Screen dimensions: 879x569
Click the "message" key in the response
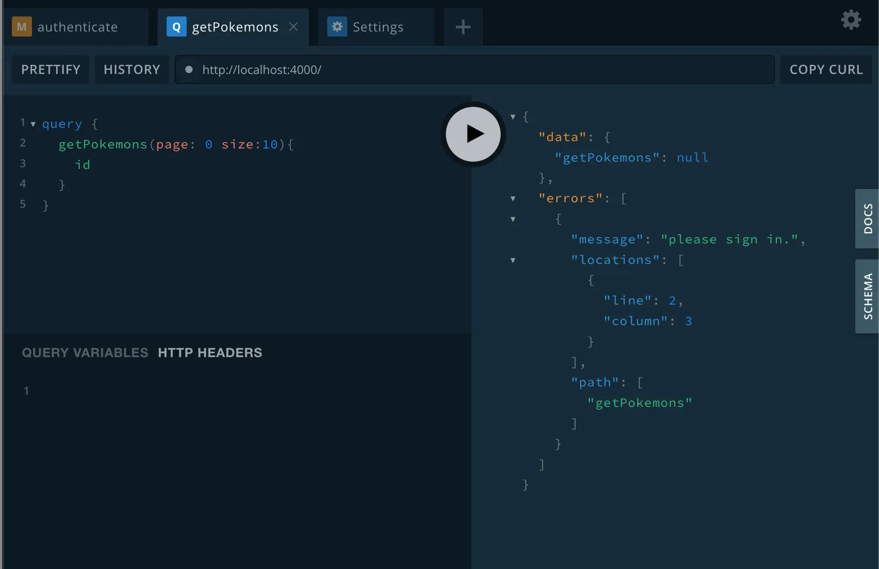[x=607, y=240]
